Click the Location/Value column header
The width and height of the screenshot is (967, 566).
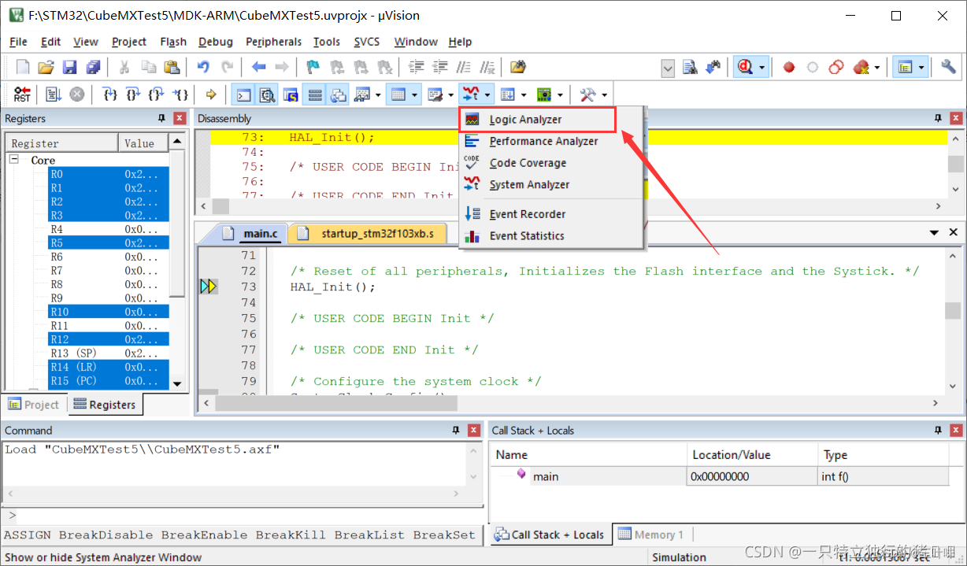click(752, 455)
